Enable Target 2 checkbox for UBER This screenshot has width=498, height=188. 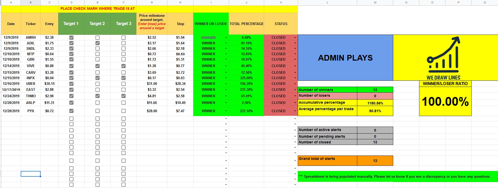click(x=98, y=84)
